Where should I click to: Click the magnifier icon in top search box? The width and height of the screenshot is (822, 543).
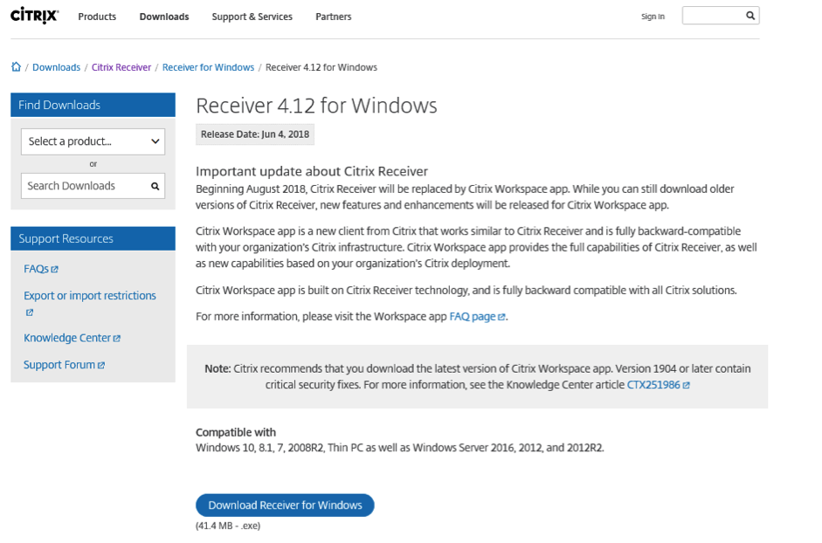pos(749,16)
